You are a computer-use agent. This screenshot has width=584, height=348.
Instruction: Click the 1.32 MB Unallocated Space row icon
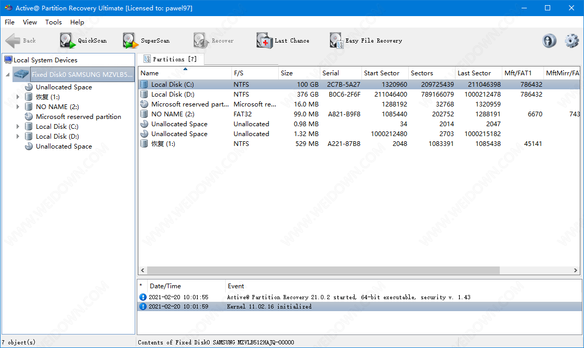pos(144,133)
